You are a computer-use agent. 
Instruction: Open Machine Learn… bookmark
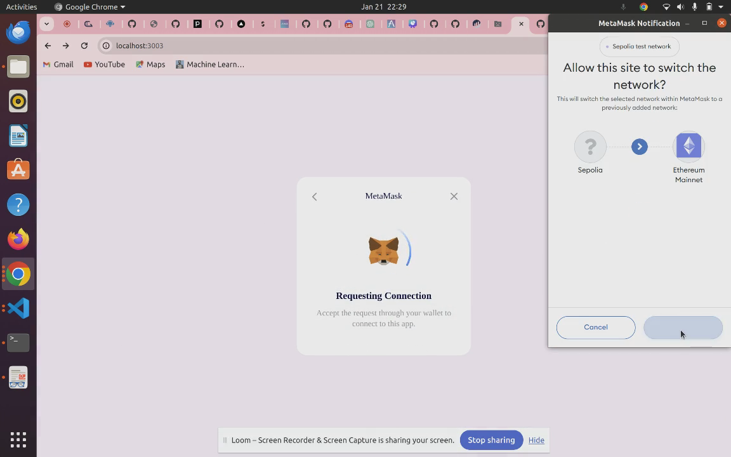pos(210,64)
